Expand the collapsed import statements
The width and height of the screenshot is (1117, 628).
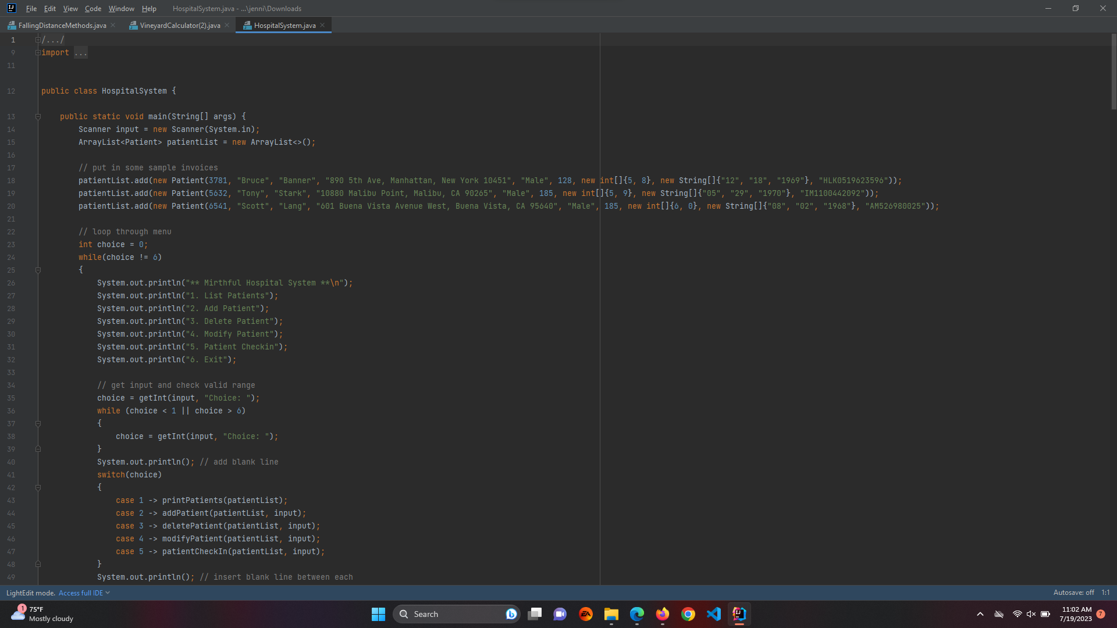coord(38,52)
